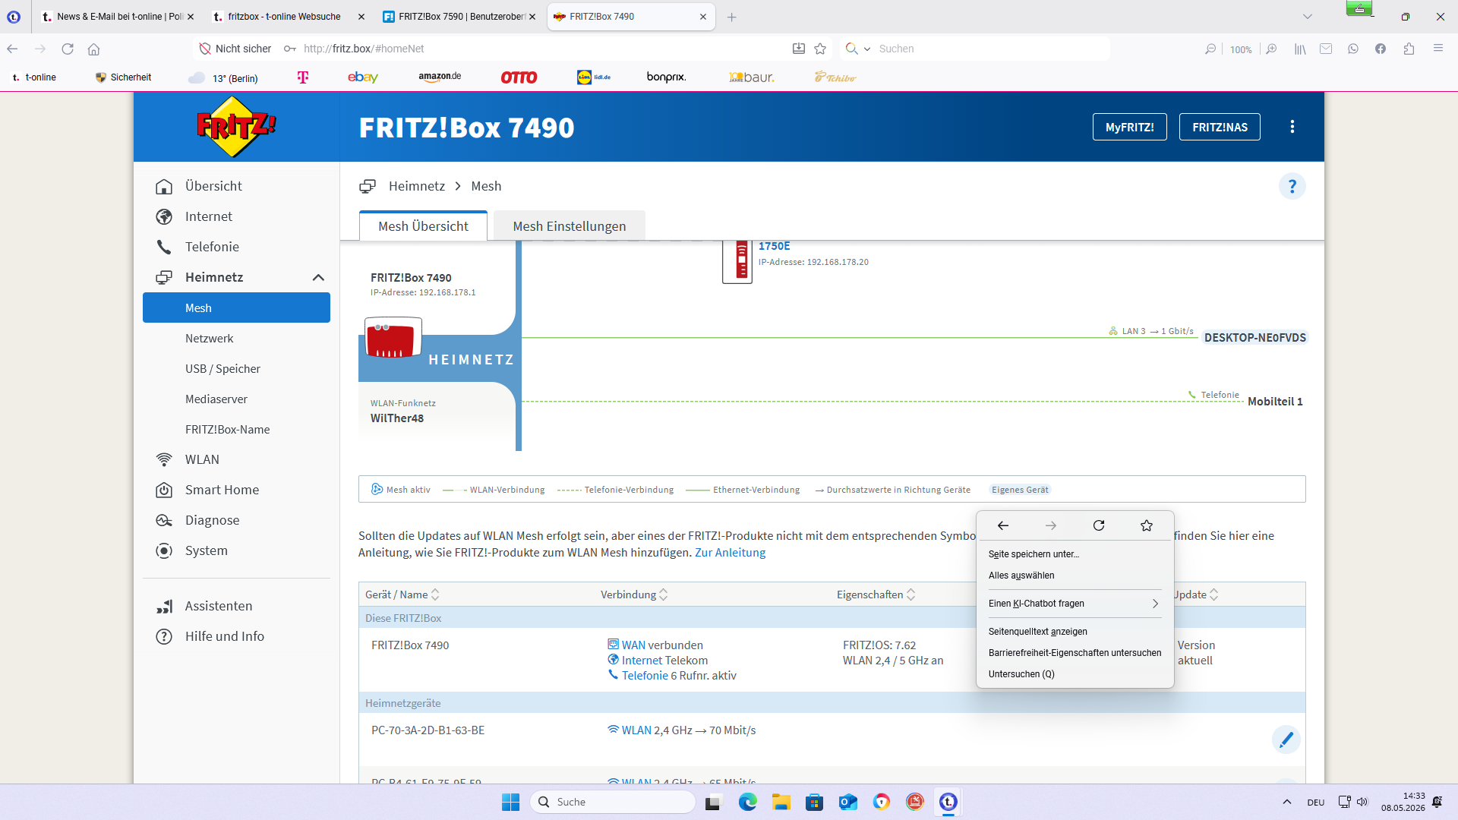This screenshot has width=1458, height=820.
Task: Open the Heimnetz breadcrumb link
Action: pyautogui.click(x=416, y=186)
